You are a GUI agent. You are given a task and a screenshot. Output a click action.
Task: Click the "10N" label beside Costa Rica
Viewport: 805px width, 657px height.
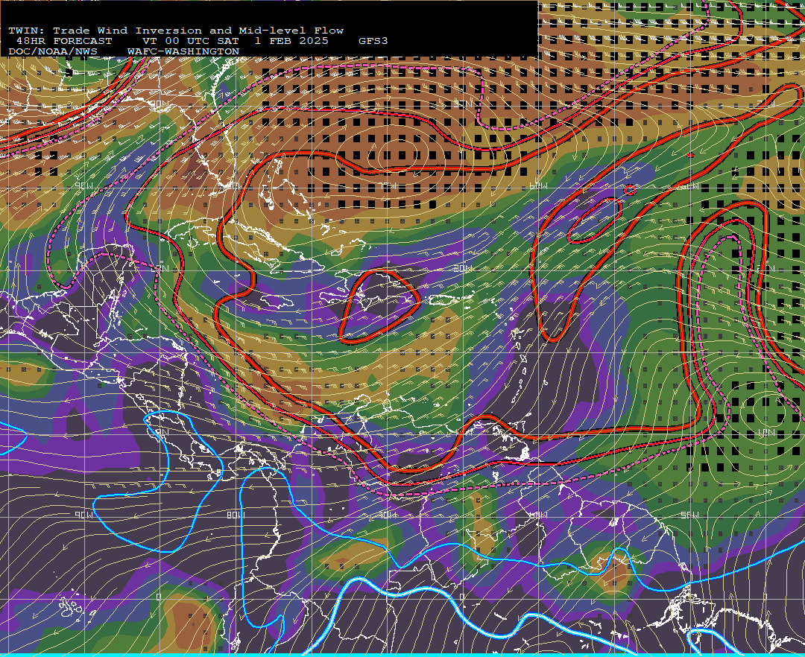pyautogui.click(x=161, y=432)
